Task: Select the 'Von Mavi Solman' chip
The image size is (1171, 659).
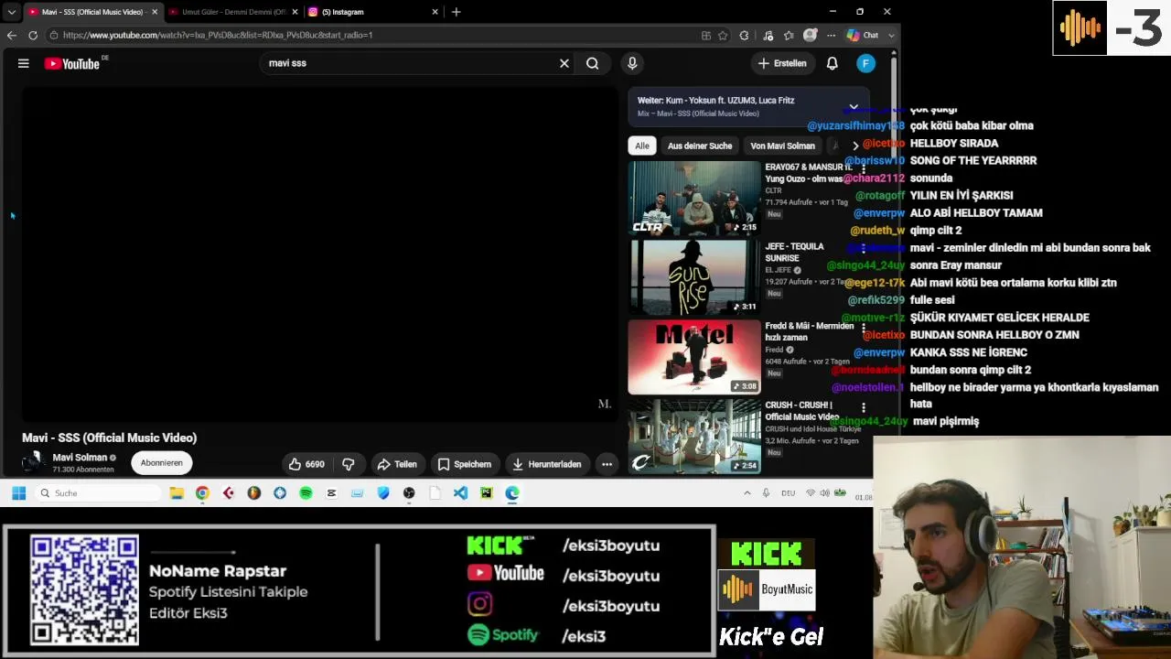Action: 782,146
